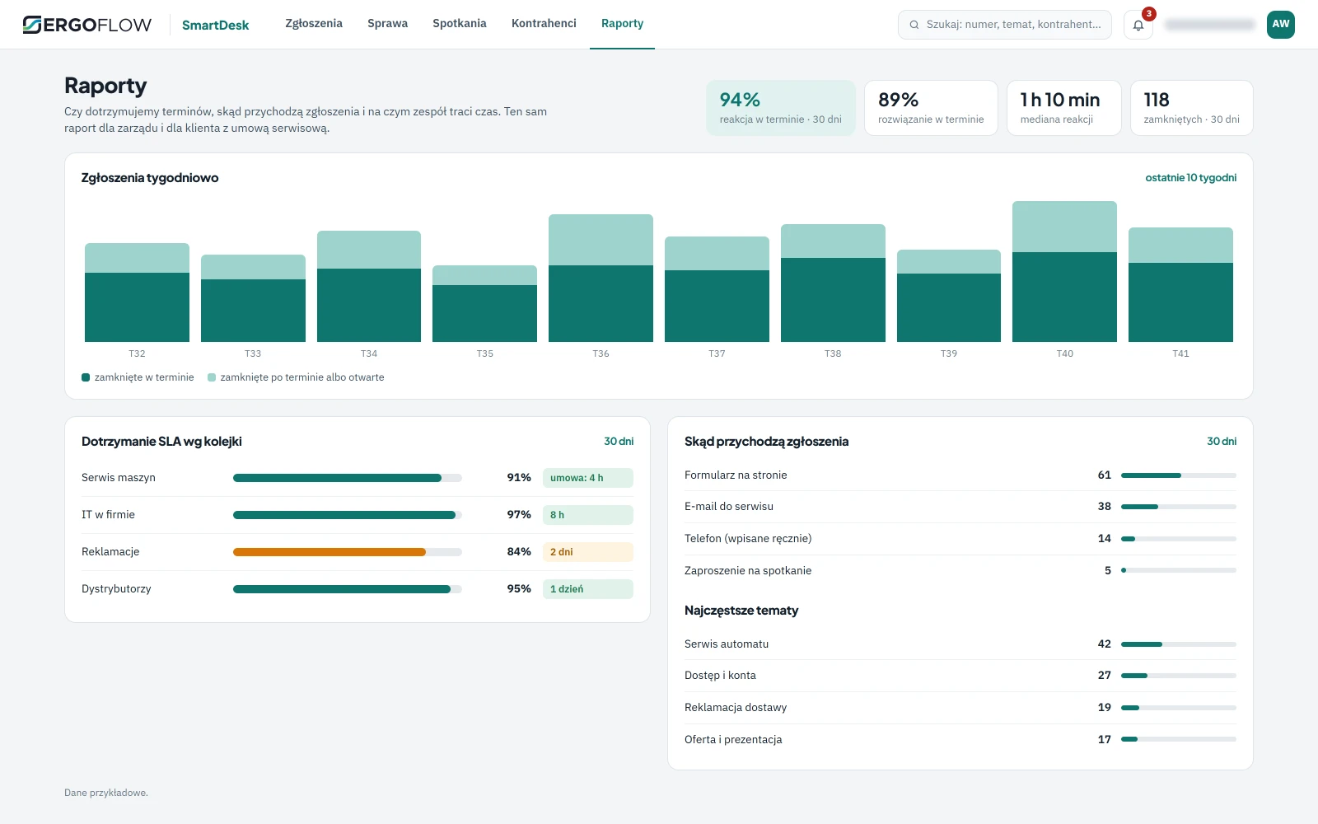This screenshot has height=824, width=1318.
Task: Focus the search field for tickets
Action: coord(1005,25)
